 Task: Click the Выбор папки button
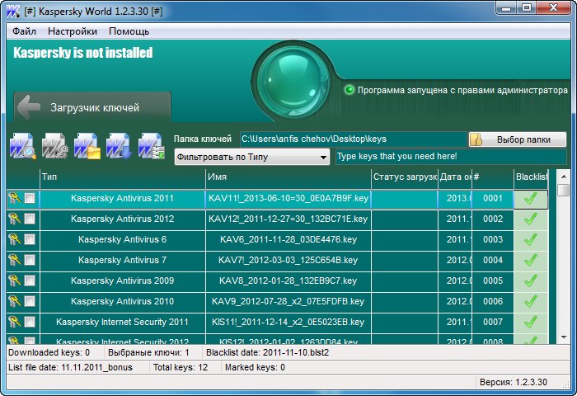point(518,139)
